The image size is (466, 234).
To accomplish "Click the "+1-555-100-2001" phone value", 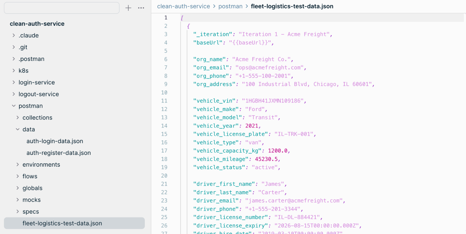I will 263,75.
